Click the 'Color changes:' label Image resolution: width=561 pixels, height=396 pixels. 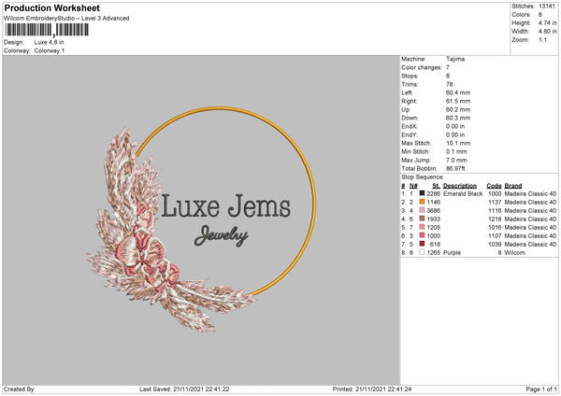(x=422, y=67)
